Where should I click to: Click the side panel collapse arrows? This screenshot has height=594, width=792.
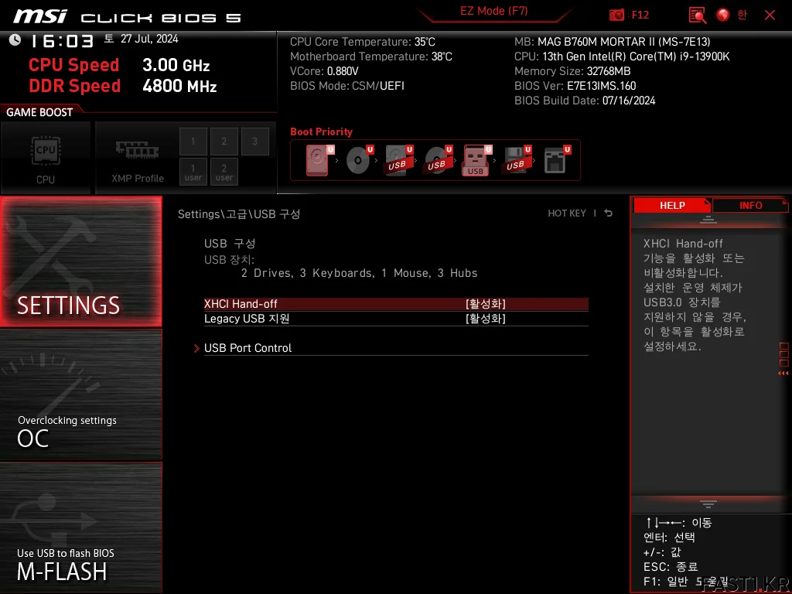point(783,374)
